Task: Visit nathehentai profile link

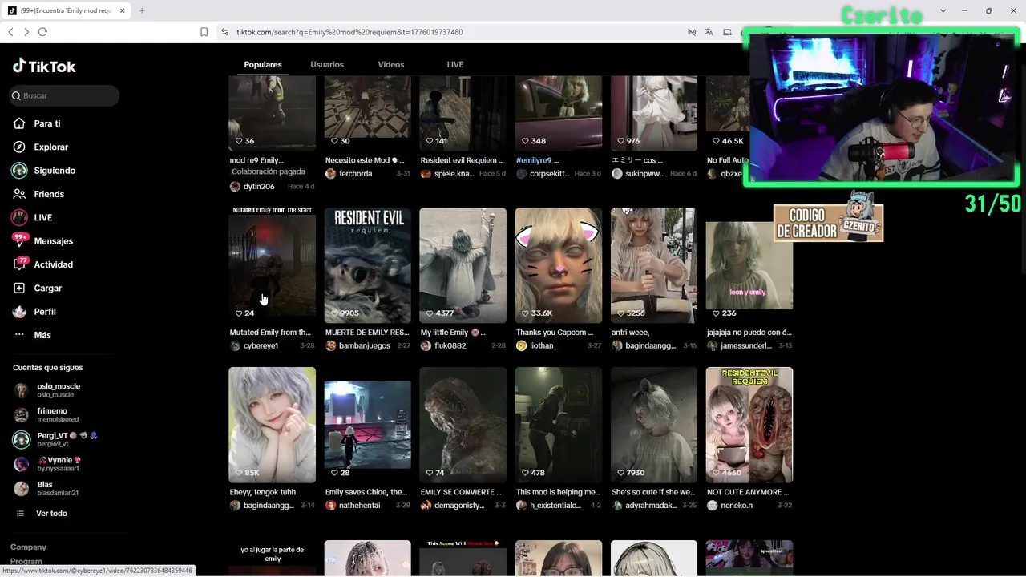Action: coord(359,506)
